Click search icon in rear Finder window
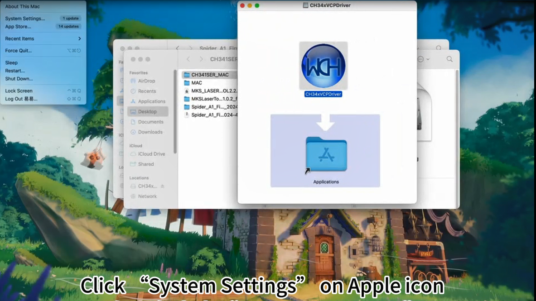The width and height of the screenshot is (536, 301). 439,48
